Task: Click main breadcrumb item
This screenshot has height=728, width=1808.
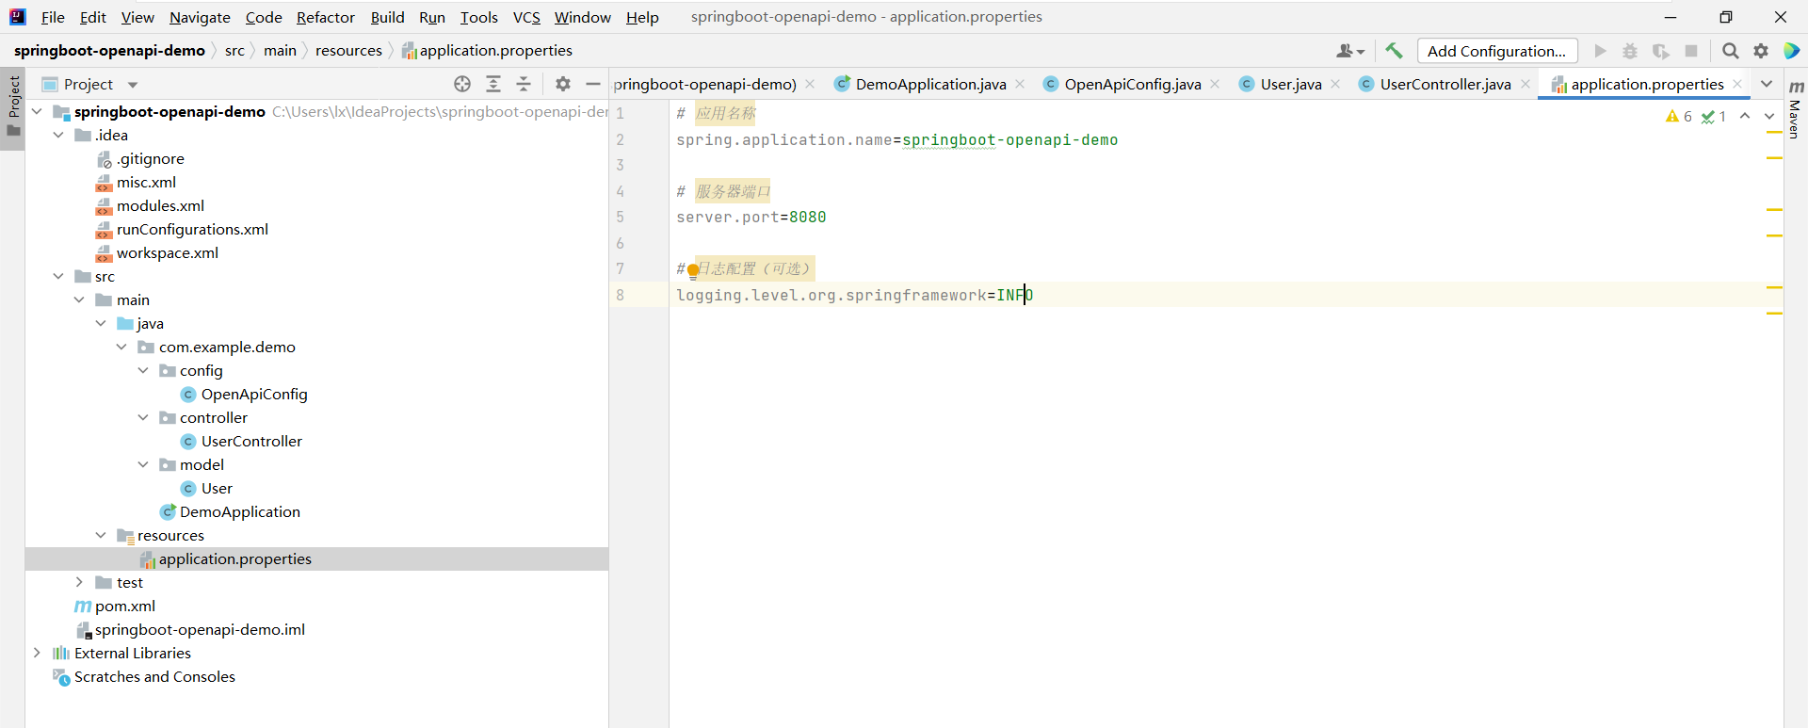Action: (280, 51)
